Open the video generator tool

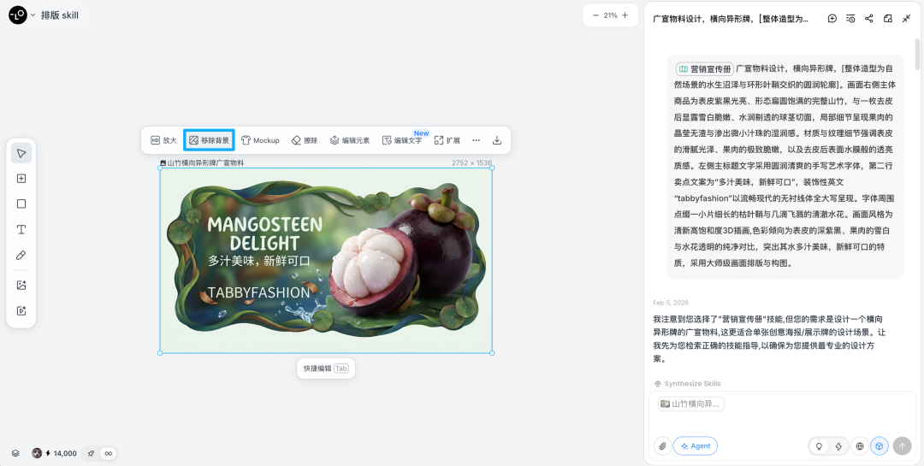coord(21,311)
